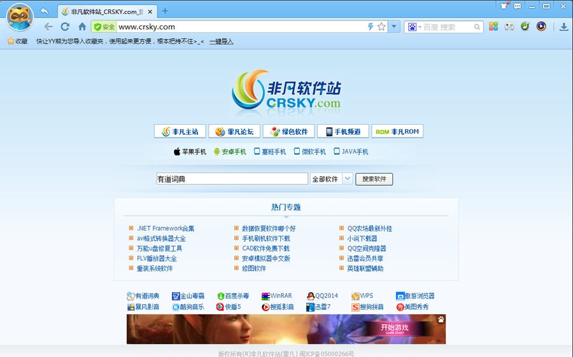Open 傲游浏览器 software shortcut
This screenshot has width=573, height=357.
[416, 296]
